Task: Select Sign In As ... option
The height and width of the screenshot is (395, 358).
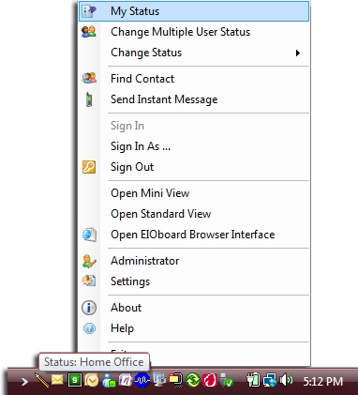Action: pyautogui.click(x=194, y=146)
